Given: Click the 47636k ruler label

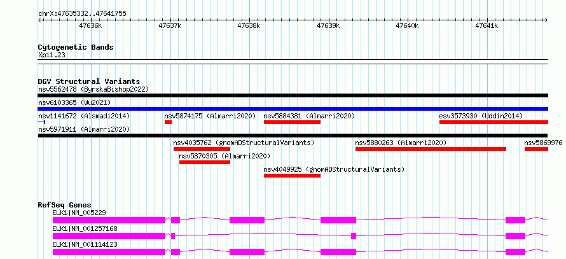Looking at the screenshot, I should click(90, 25).
